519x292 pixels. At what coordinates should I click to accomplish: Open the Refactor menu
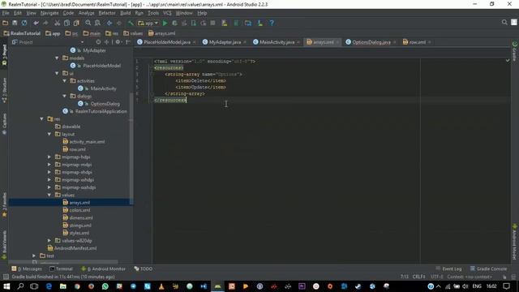pos(107,13)
